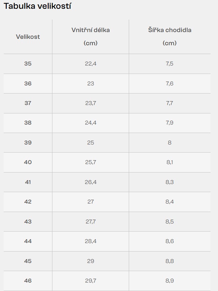
Task: Click the size 38 row label
Action: click(28, 123)
